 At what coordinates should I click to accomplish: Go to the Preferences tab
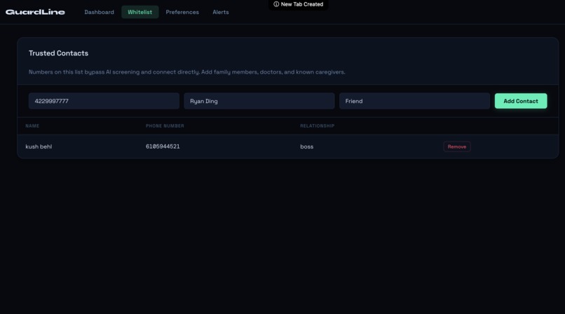coord(182,12)
